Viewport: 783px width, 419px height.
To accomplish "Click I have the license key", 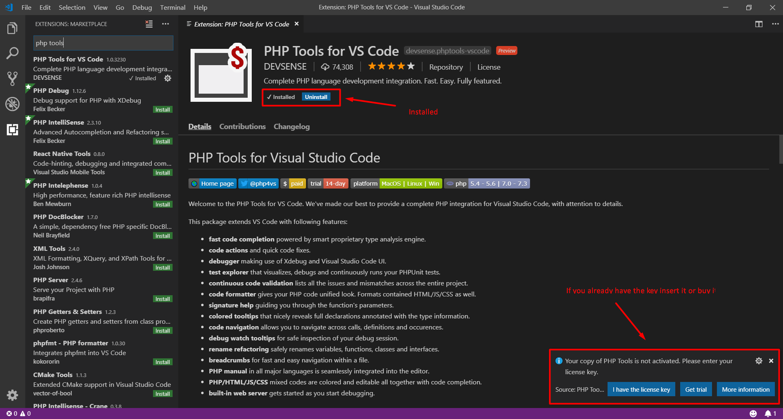I will tap(641, 389).
